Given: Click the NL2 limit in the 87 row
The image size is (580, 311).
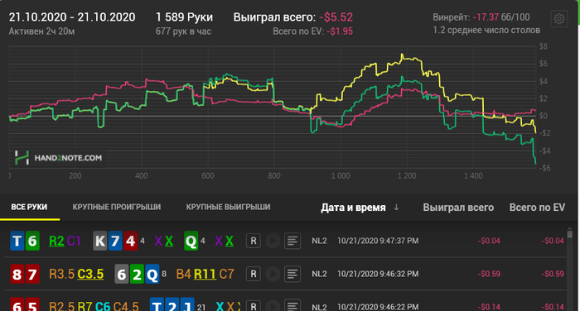Looking at the screenshot, I should click(x=319, y=274).
